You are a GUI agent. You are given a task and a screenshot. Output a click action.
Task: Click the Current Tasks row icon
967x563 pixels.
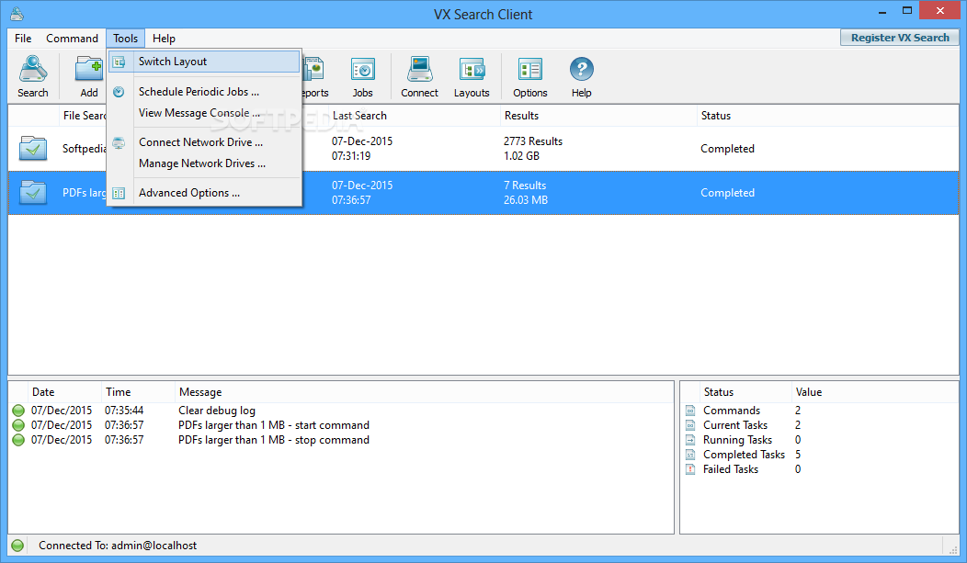pyautogui.click(x=690, y=425)
